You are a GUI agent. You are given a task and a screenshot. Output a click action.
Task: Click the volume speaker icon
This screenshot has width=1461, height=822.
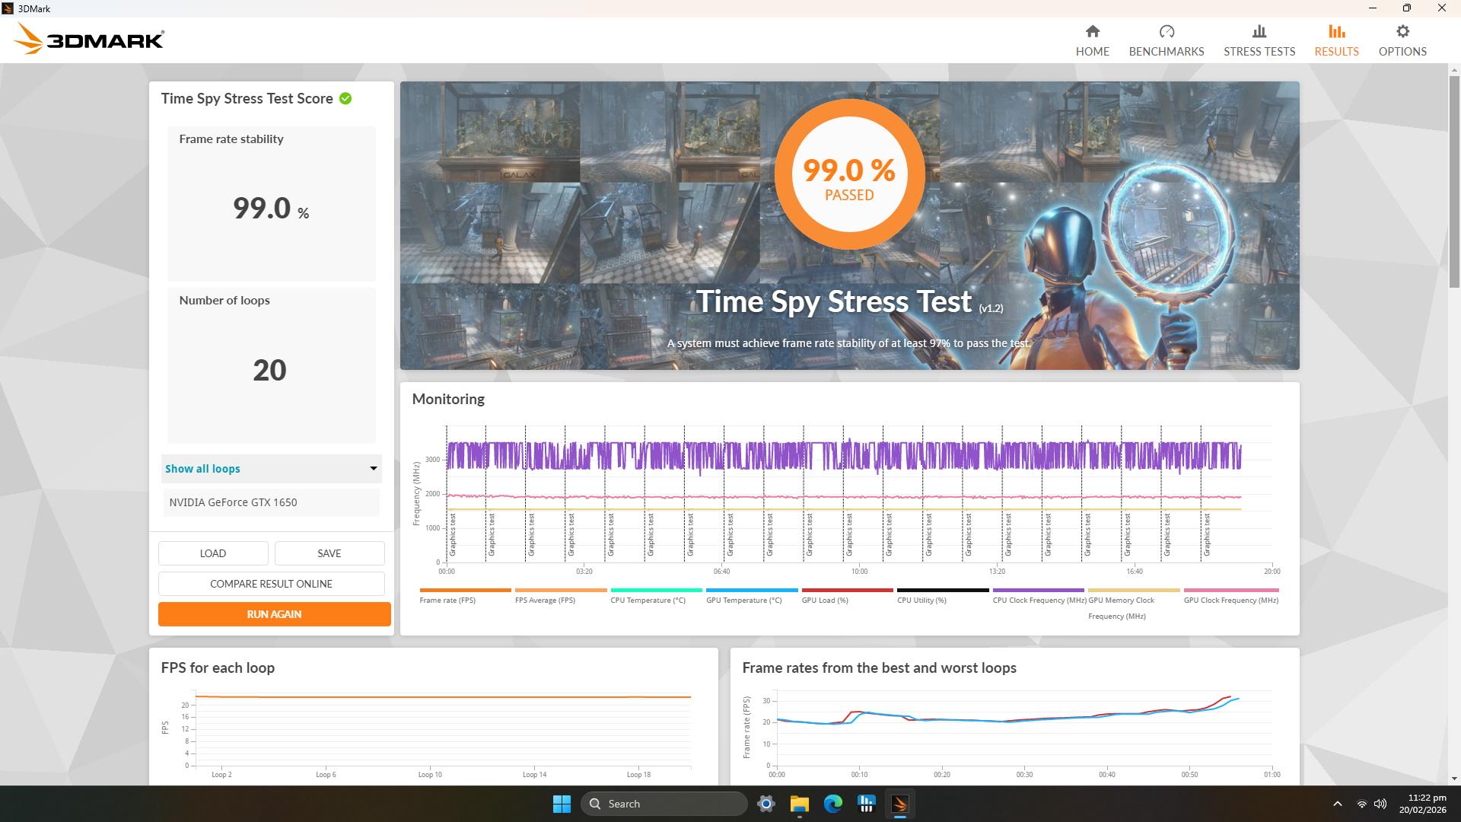pos(1380,804)
